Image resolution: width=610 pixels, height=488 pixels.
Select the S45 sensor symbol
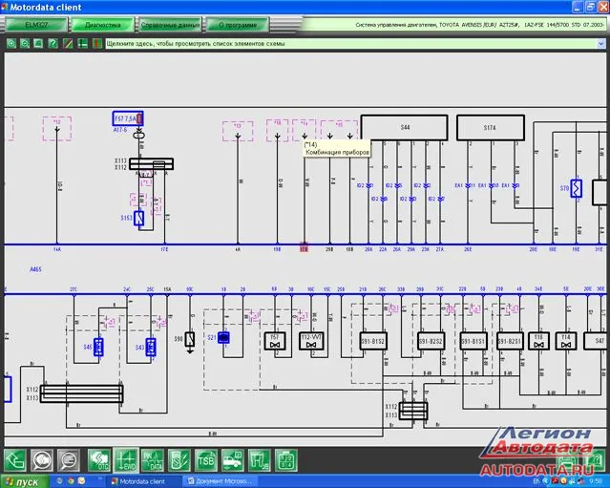pos(98,347)
